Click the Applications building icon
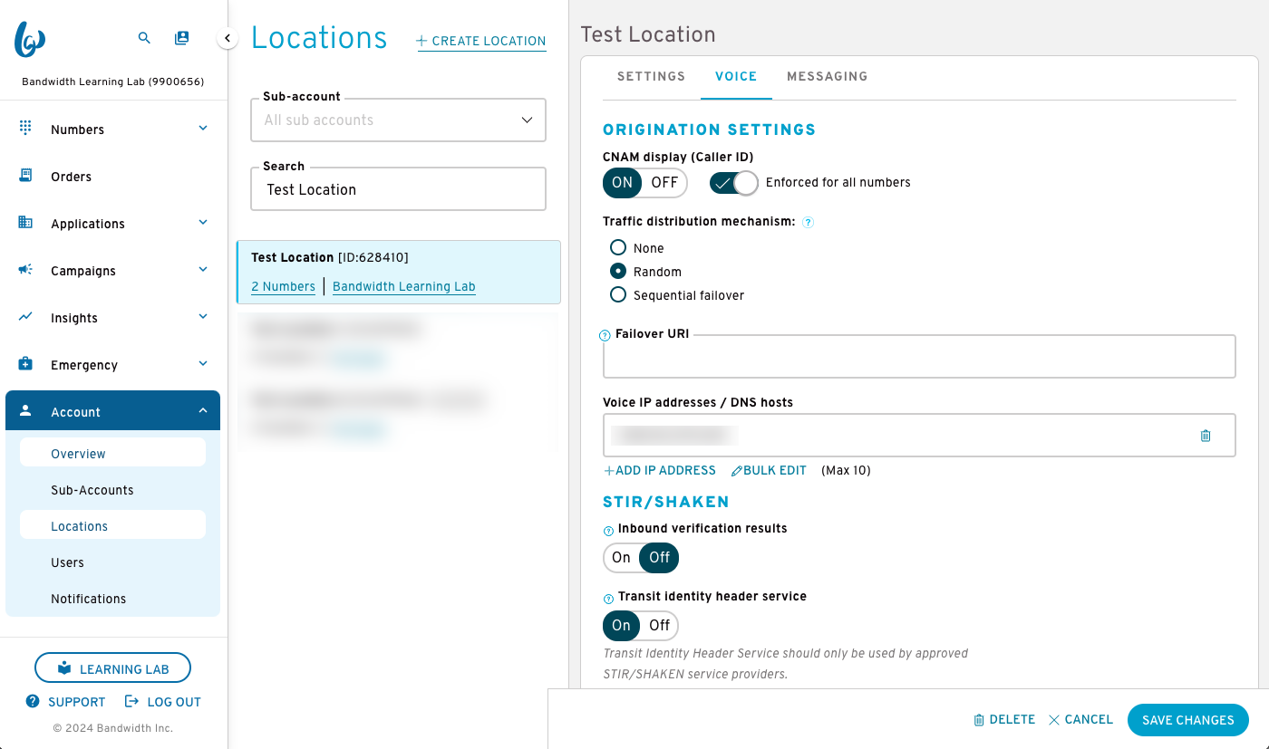 coord(25,223)
